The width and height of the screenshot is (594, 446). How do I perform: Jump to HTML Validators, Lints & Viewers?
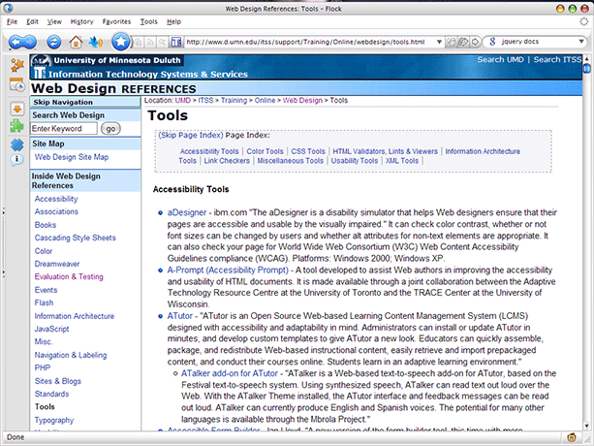[x=385, y=151]
